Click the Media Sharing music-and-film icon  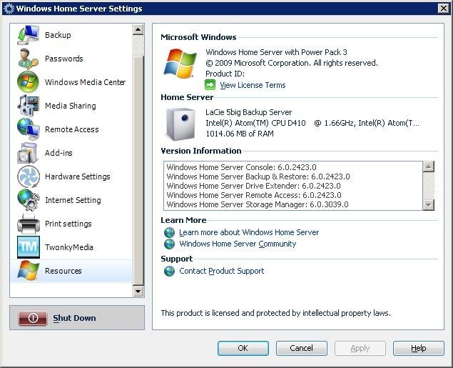(x=28, y=106)
